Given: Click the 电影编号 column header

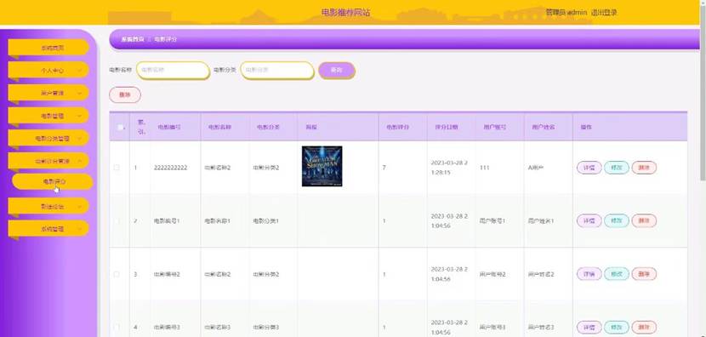Looking at the screenshot, I should (169, 127).
